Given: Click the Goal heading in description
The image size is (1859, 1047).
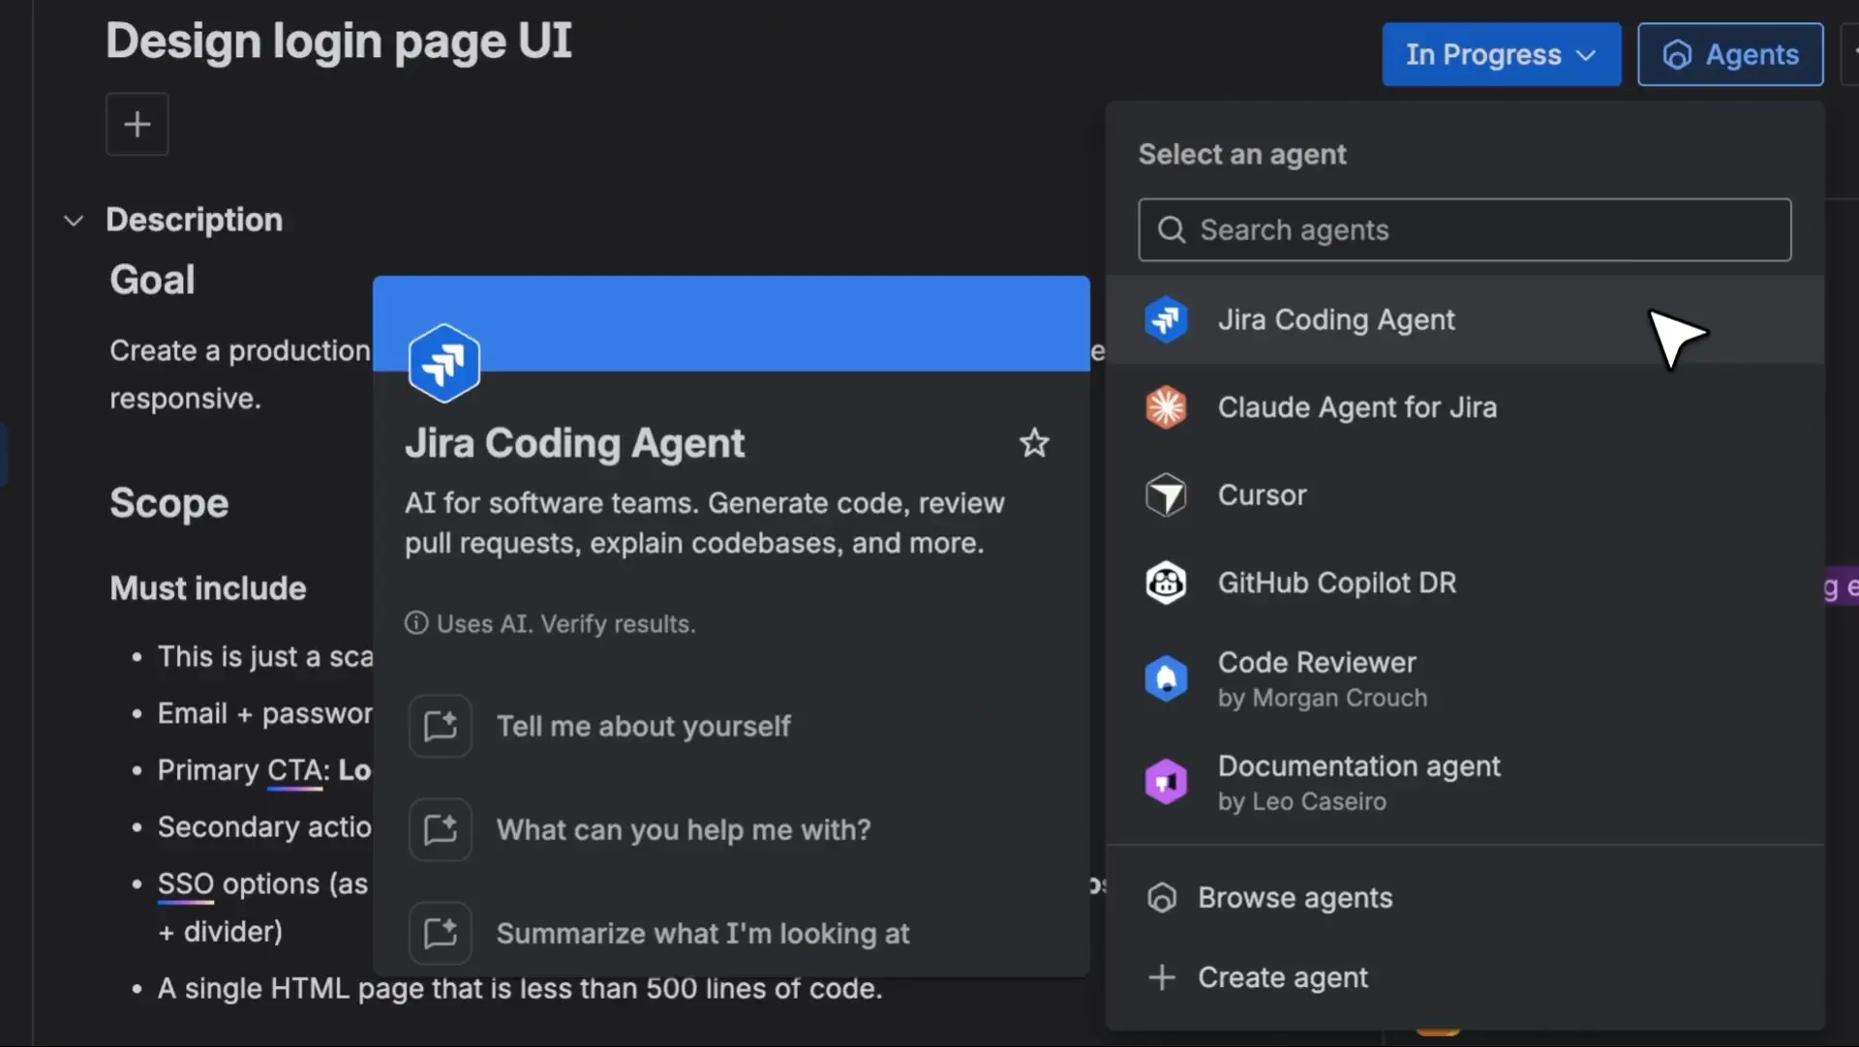Looking at the screenshot, I should [152, 280].
